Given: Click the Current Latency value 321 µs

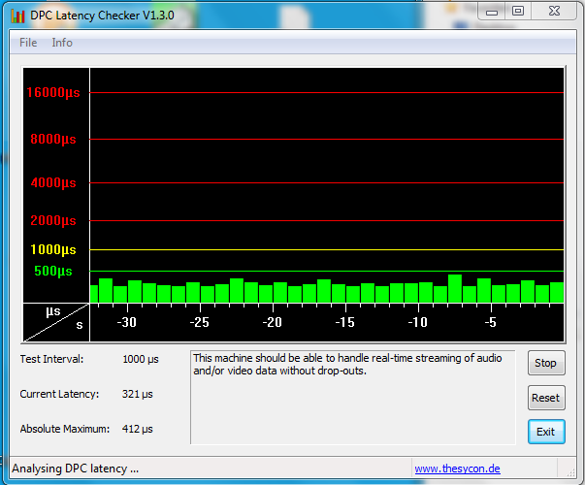Looking at the screenshot, I should tap(138, 394).
